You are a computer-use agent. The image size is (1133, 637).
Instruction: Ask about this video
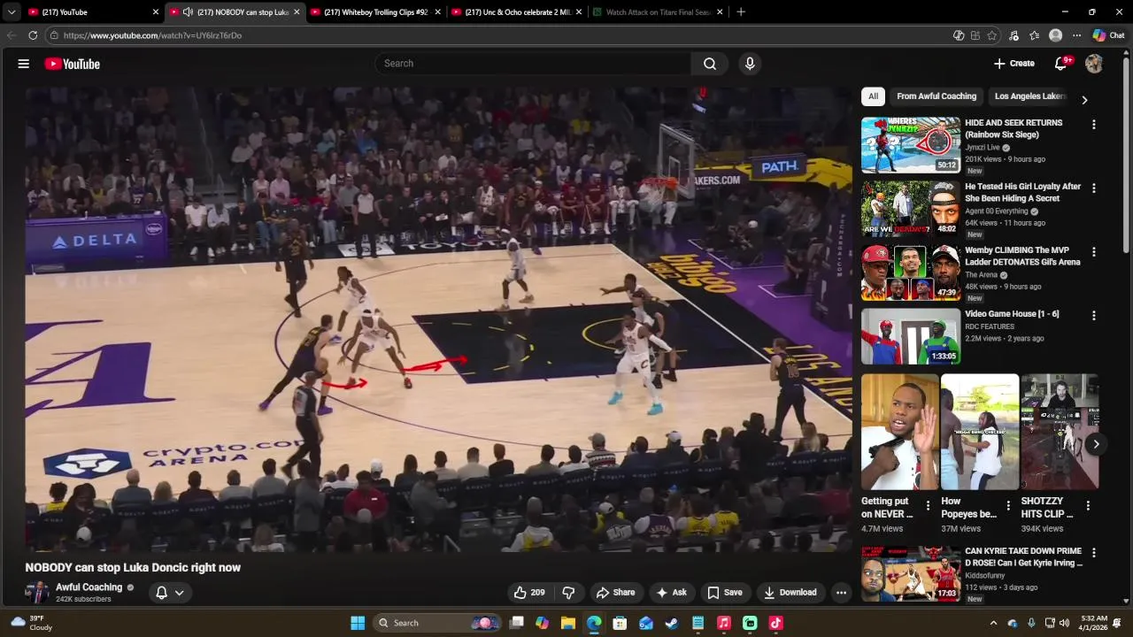tap(671, 593)
